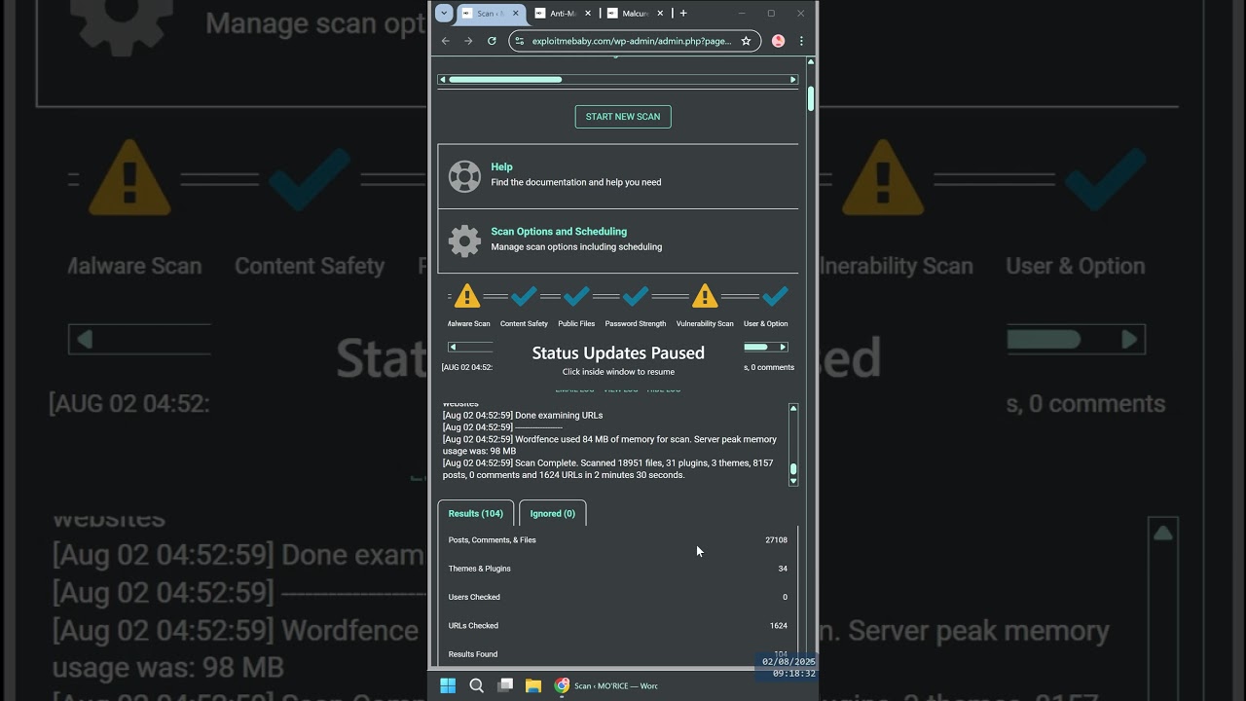Open the Ignored (0) tab
The image size is (1246, 701).
point(553,513)
